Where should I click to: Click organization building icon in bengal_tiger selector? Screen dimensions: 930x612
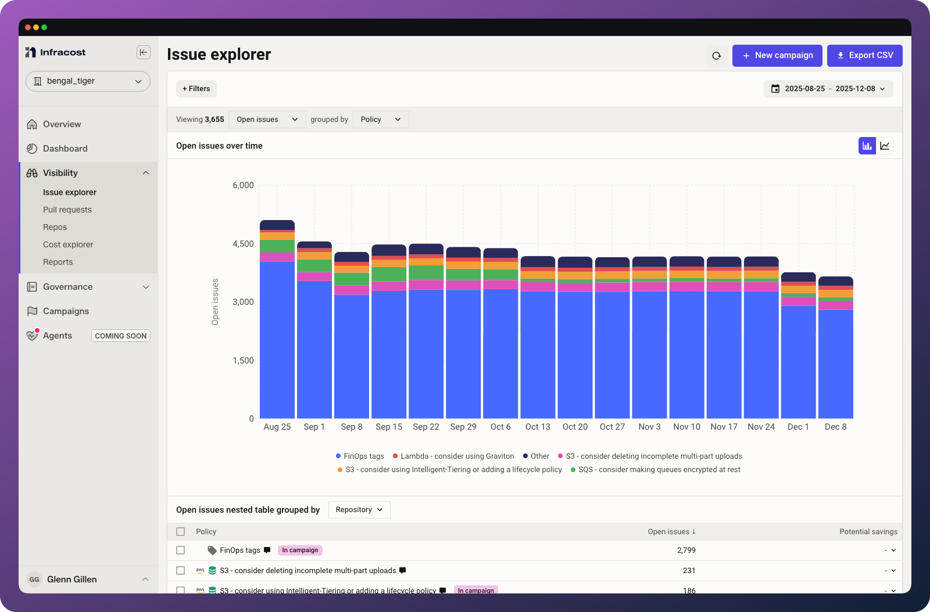(38, 81)
